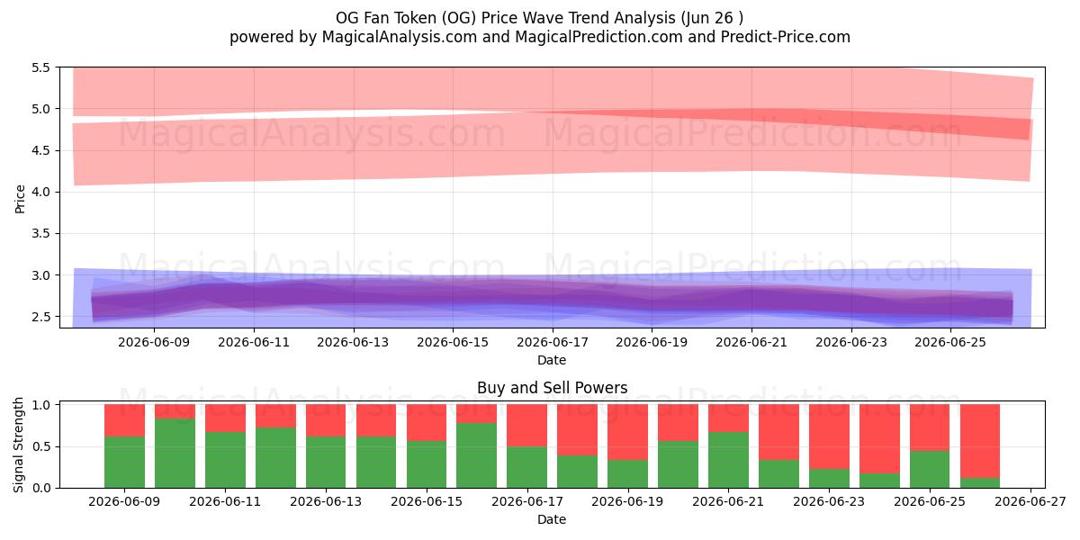1080x540 pixels.
Task: Select the 2.5 Price axis tick
Action: [x=40, y=317]
